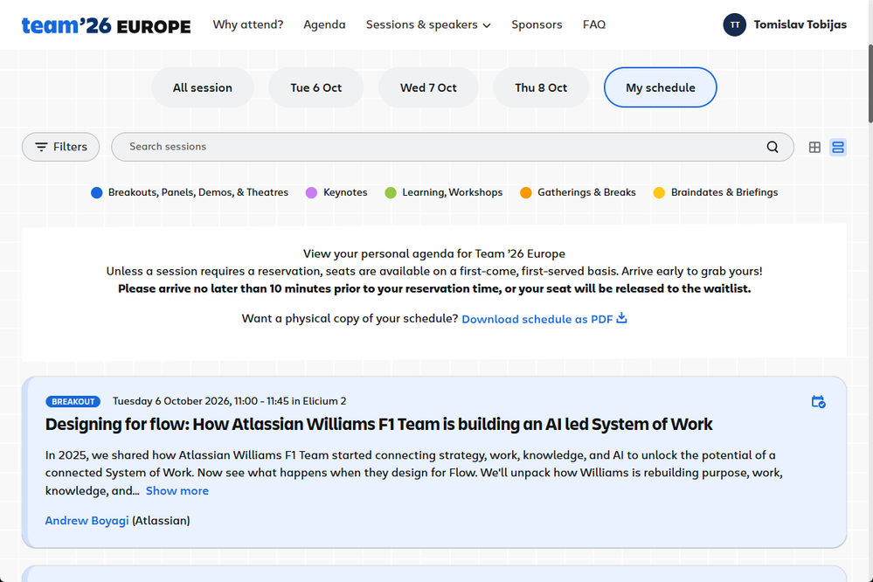Click the Learning, Workshops legend label
Viewport: 873px width, 582px height.
coord(452,193)
